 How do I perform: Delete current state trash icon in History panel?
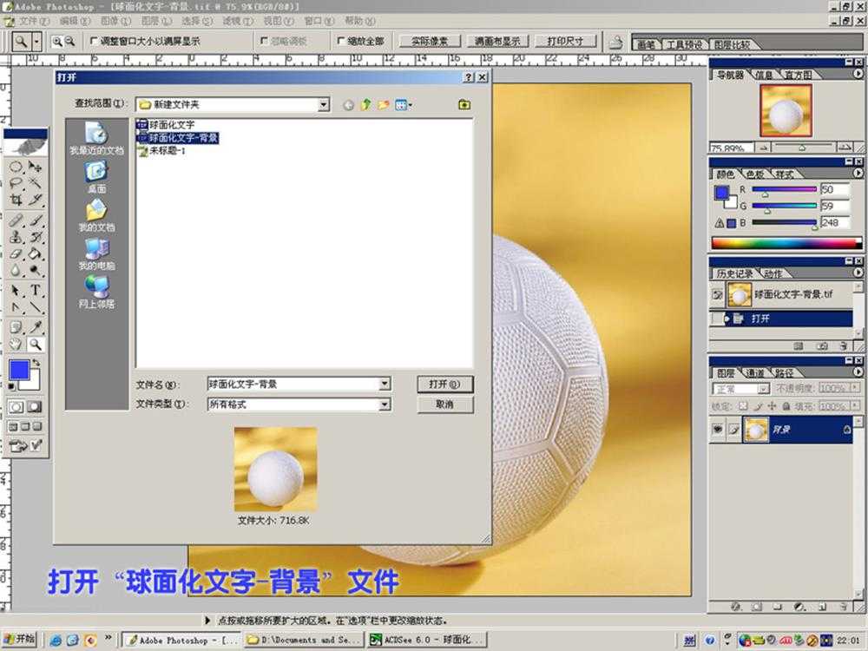843,346
